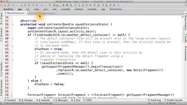This screenshot has height=105, width=187.
Task: Select Sunshine in the breadcrumb bar
Action: tap(8, 9)
